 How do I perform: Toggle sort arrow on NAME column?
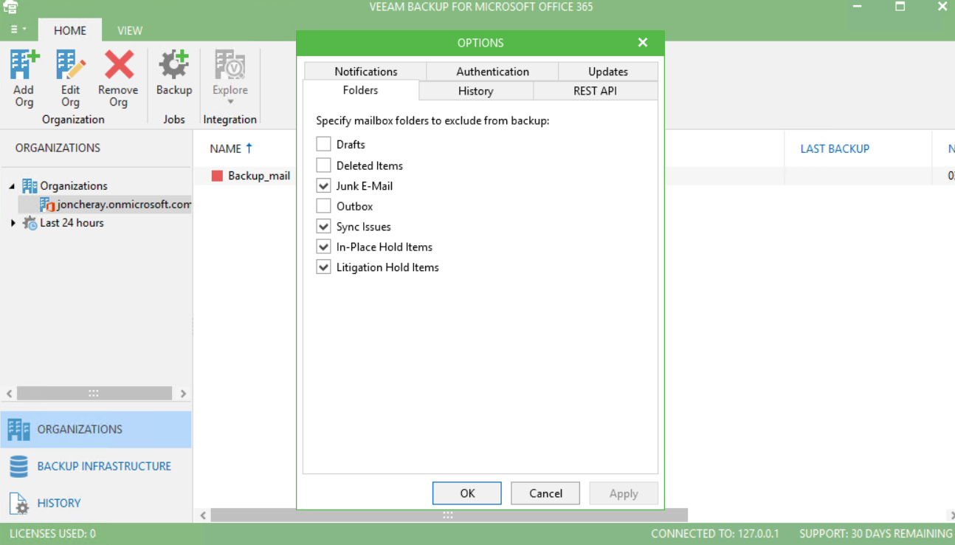pyautogui.click(x=249, y=148)
